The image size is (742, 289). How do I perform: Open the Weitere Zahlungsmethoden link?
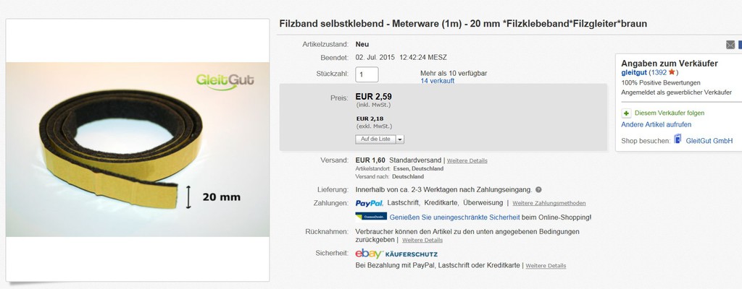click(x=549, y=203)
